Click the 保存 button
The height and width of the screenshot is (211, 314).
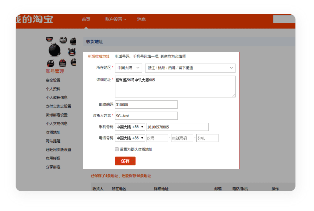(x=125, y=161)
